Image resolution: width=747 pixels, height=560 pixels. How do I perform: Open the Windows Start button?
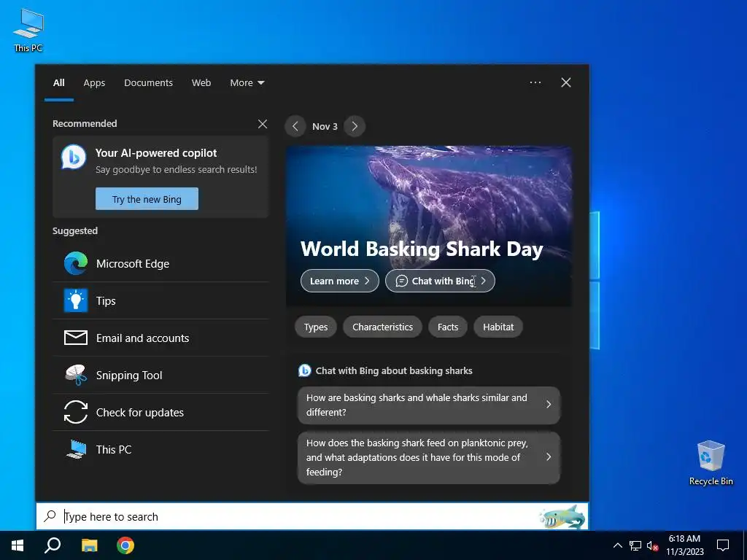[x=18, y=545]
